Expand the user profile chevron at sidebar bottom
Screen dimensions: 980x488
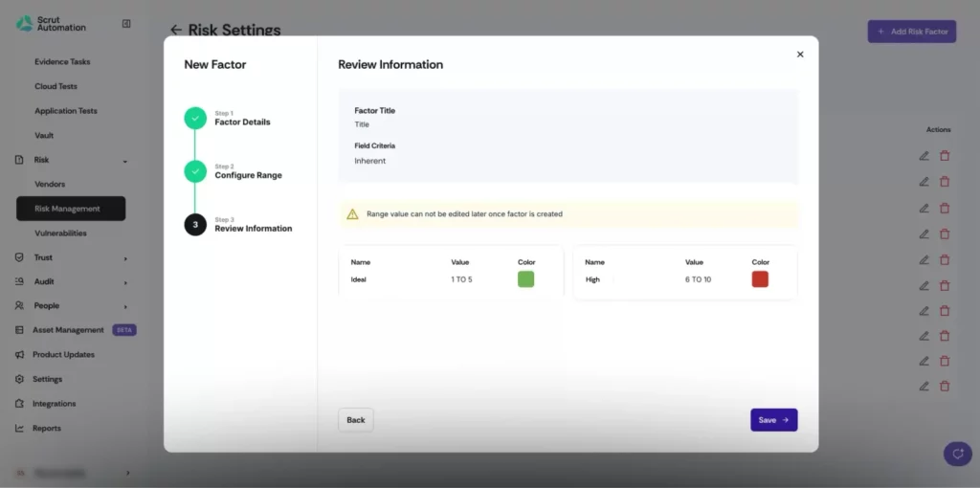click(127, 473)
